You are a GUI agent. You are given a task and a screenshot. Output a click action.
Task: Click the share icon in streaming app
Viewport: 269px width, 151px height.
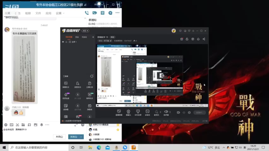tap(204, 39)
